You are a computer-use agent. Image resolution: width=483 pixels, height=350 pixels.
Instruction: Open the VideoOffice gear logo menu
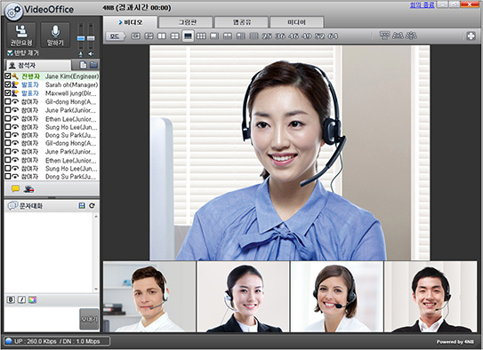13,12
